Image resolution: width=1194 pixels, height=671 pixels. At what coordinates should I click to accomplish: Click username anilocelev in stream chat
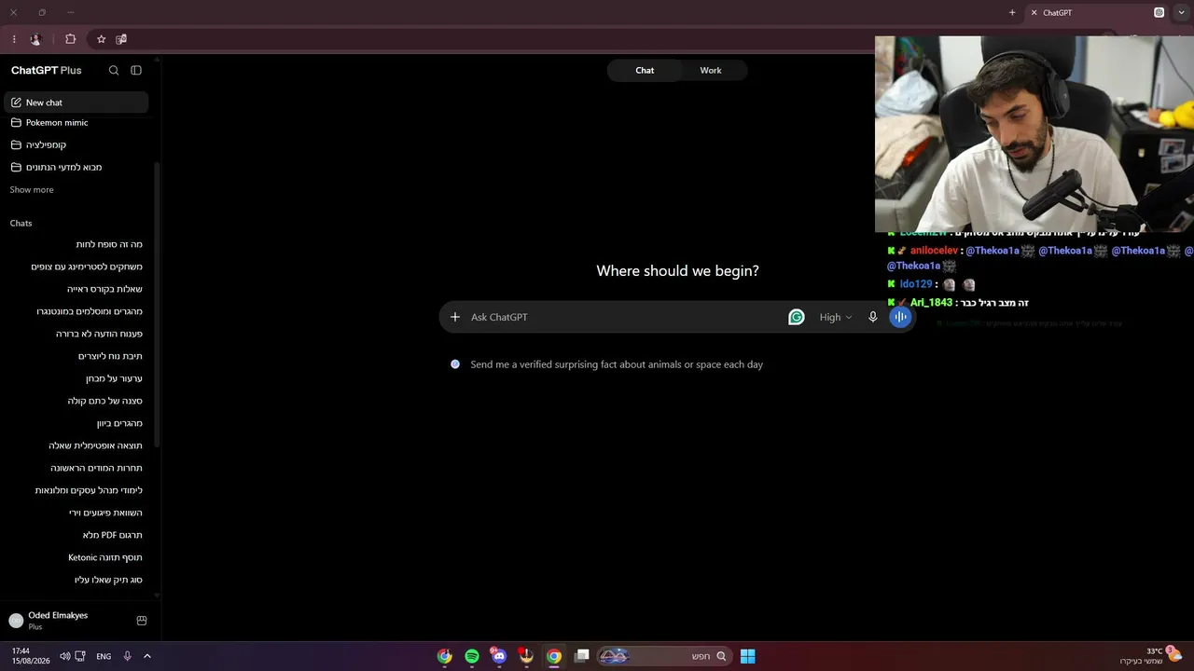pyautogui.click(x=934, y=251)
